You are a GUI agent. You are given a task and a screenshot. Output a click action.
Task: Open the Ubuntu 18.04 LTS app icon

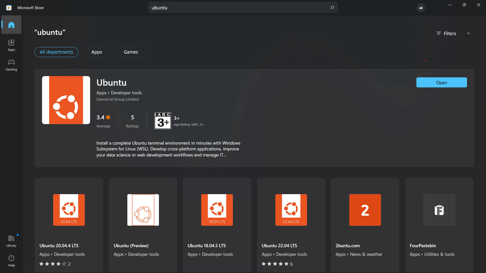click(217, 210)
